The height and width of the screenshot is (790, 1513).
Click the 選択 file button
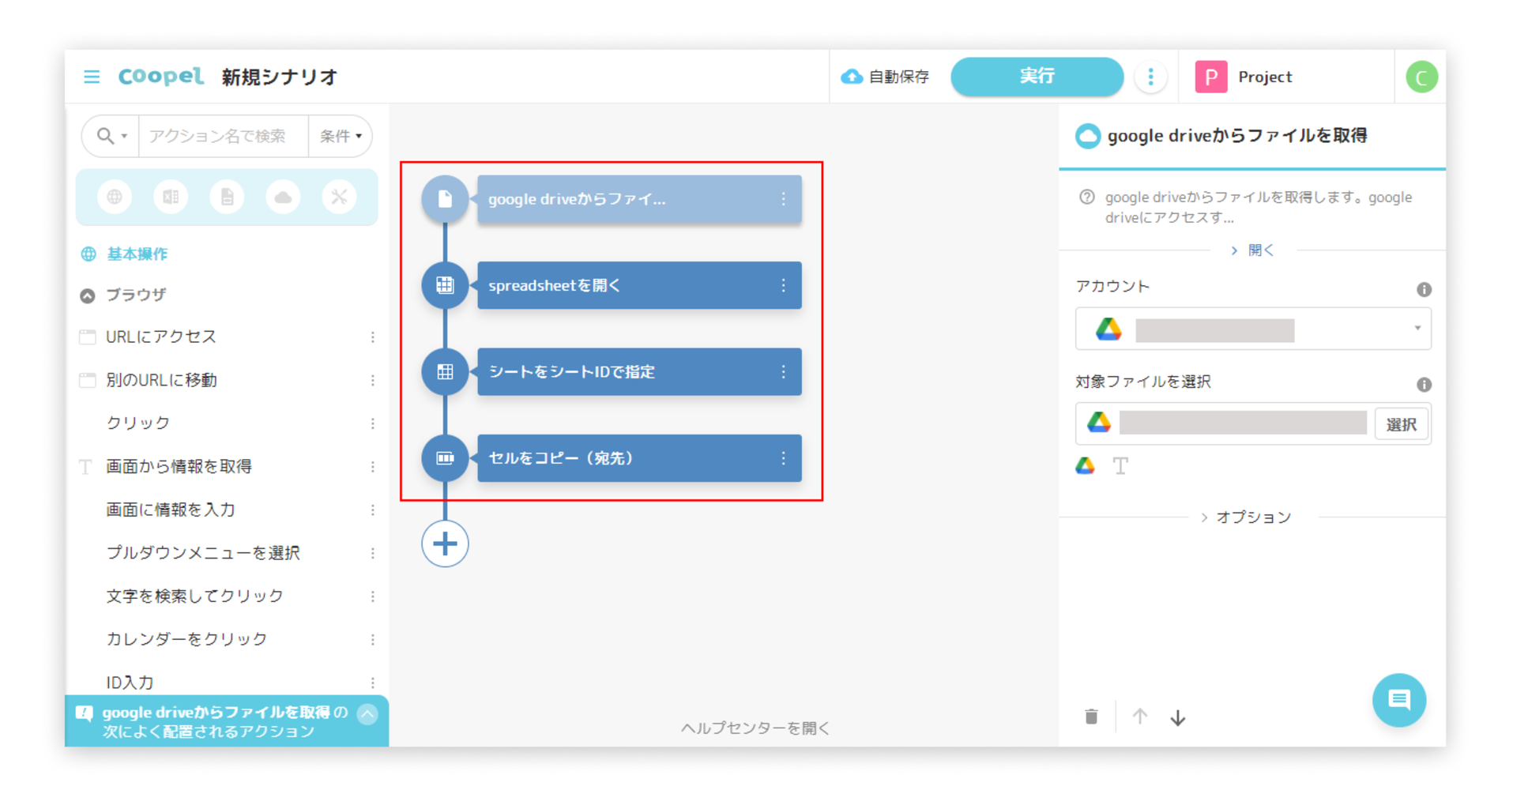pos(1401,424)
